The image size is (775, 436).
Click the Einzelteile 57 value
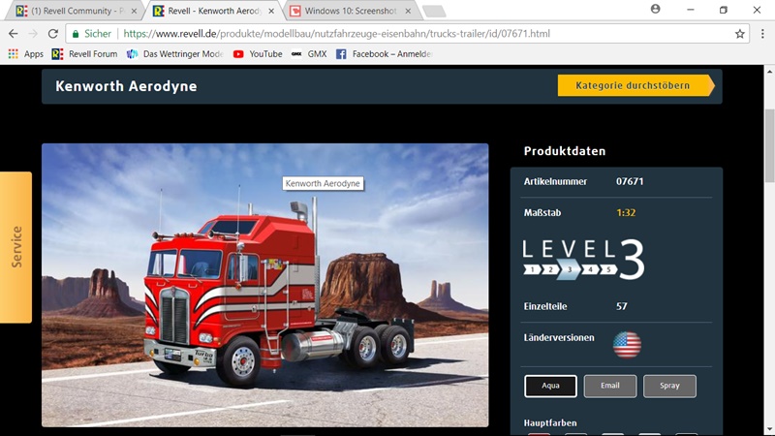point(622,306)
